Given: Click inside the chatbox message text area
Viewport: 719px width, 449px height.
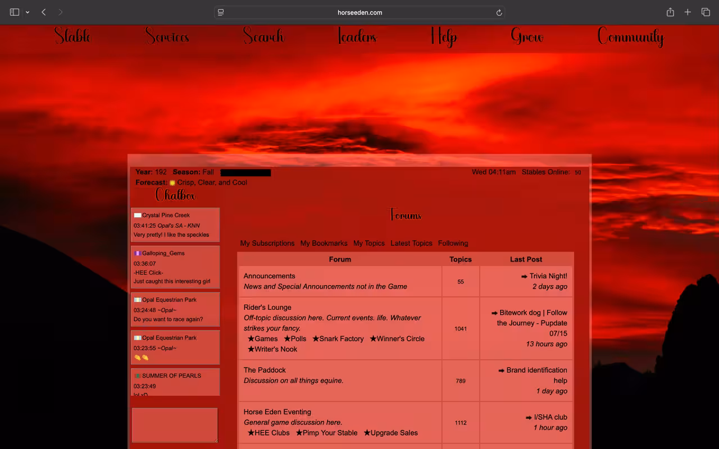Looking at the screenshot, I should point(175,425).
